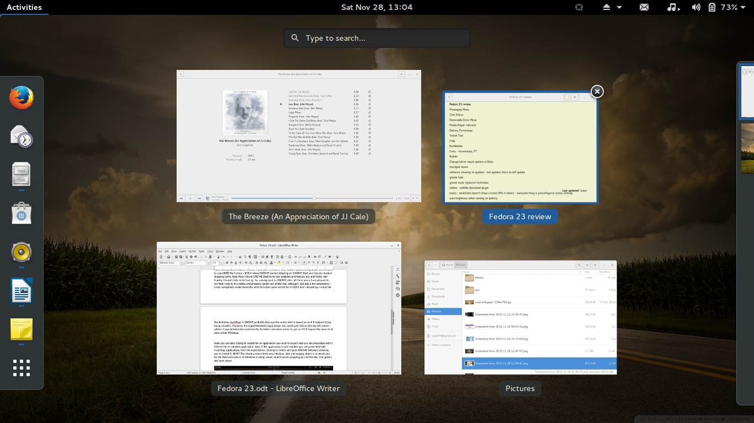Click previous track button in music window
This screenshot has width=754, height=423.
coord(182,198)
